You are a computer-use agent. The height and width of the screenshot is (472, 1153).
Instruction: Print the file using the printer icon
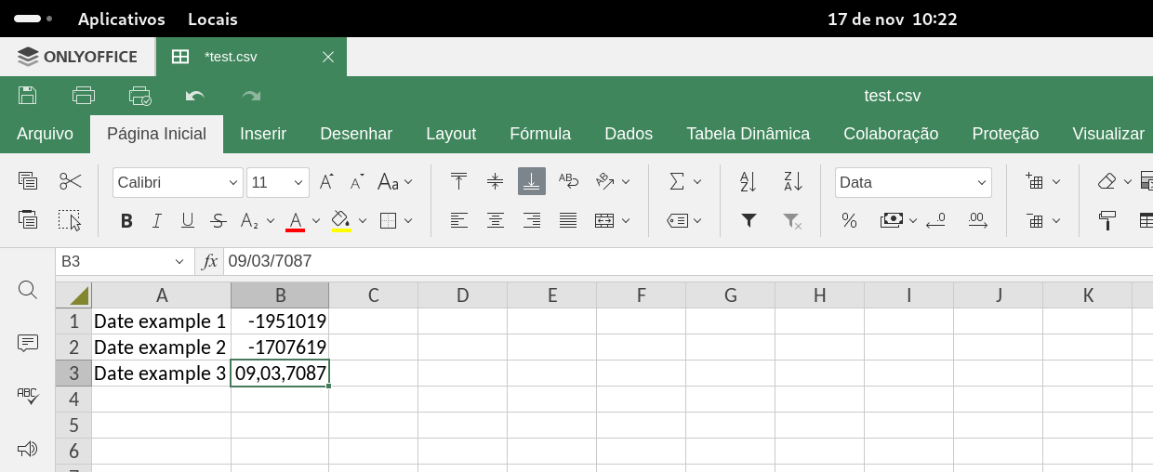click(x=84, y=95)
